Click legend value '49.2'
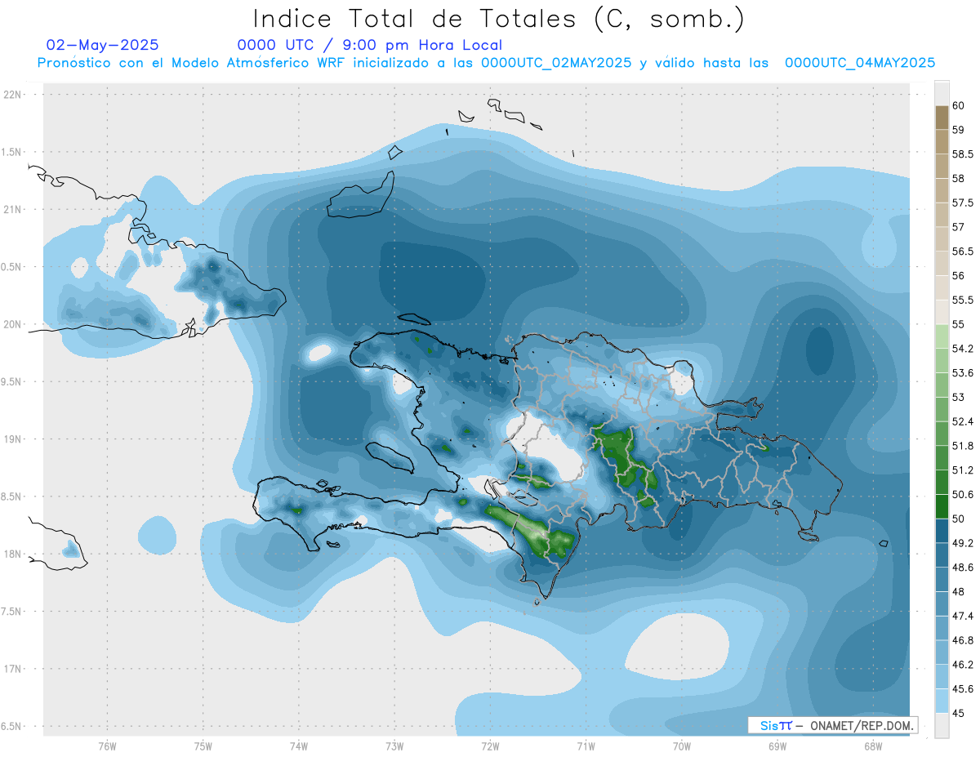This screenshot has width=980, height=757. coord(963,543)
